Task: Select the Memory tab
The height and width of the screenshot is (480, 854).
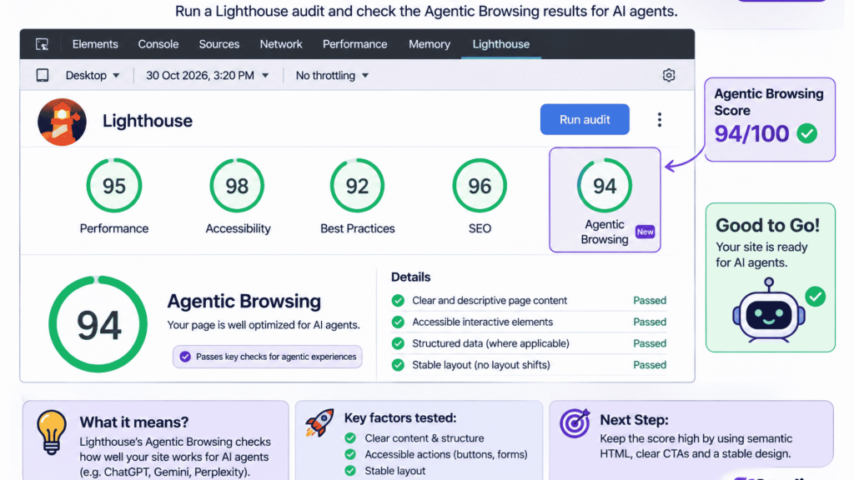Action: point(430,44)
